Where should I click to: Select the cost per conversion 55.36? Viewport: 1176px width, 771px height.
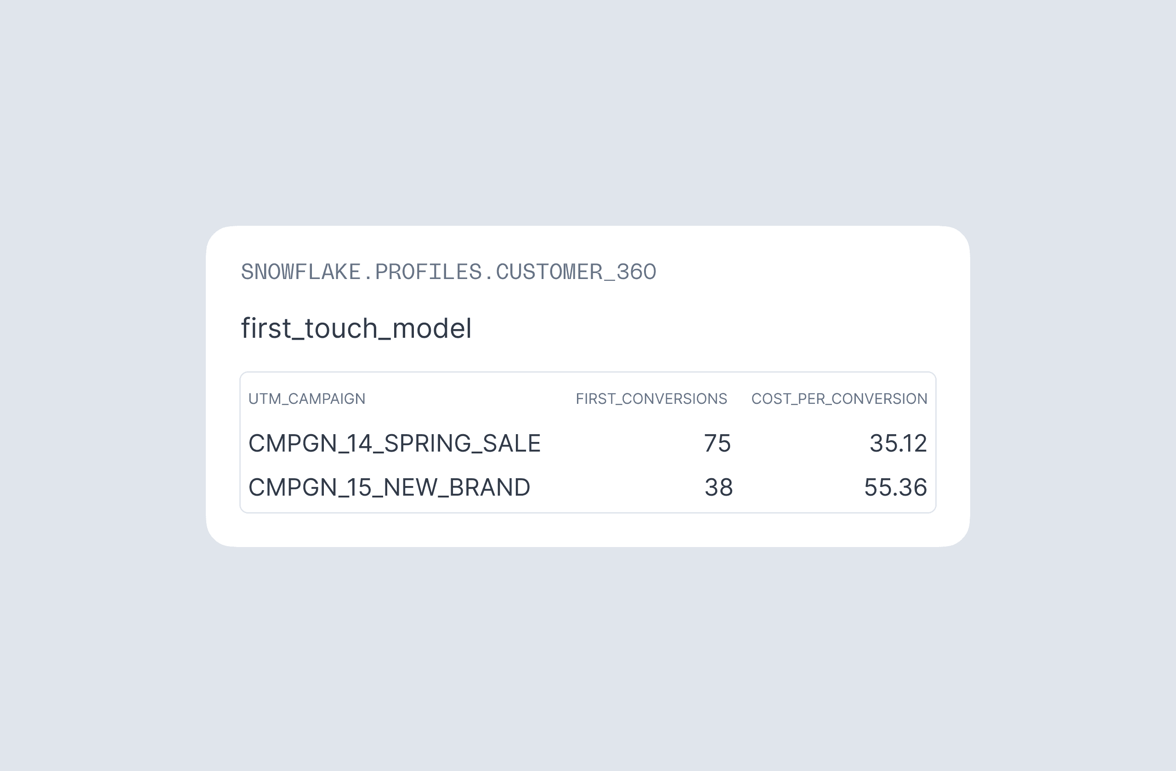[895, 488]
